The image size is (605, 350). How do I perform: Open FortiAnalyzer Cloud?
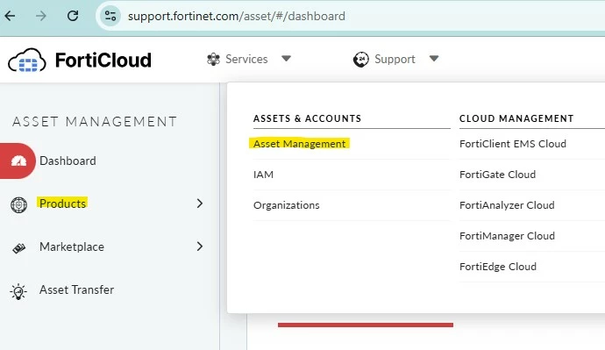coord(507,205)
